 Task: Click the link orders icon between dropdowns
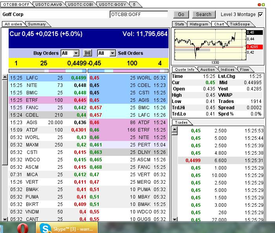(87, 53)
